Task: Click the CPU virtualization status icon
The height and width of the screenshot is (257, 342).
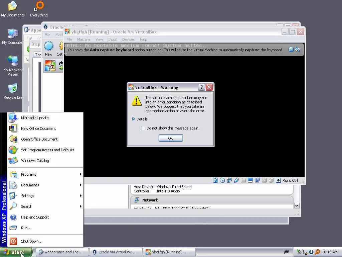Action: click(x=265, y=180)
